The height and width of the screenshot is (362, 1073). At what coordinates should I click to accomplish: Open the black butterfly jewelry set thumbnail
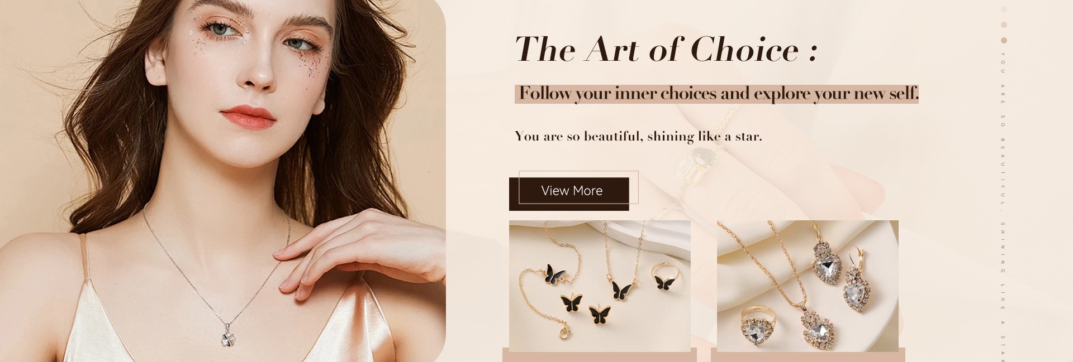point(600,286)
